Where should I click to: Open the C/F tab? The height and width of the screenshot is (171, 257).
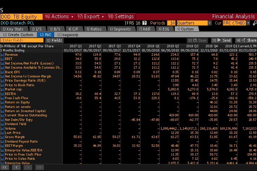click(74, 29)
